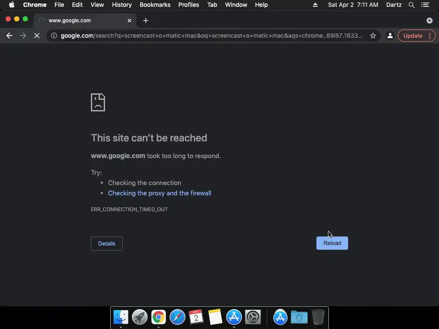Screen dimensions: 439x329
Task: Open Calendar icon in Dock
Action: point(196,317)
